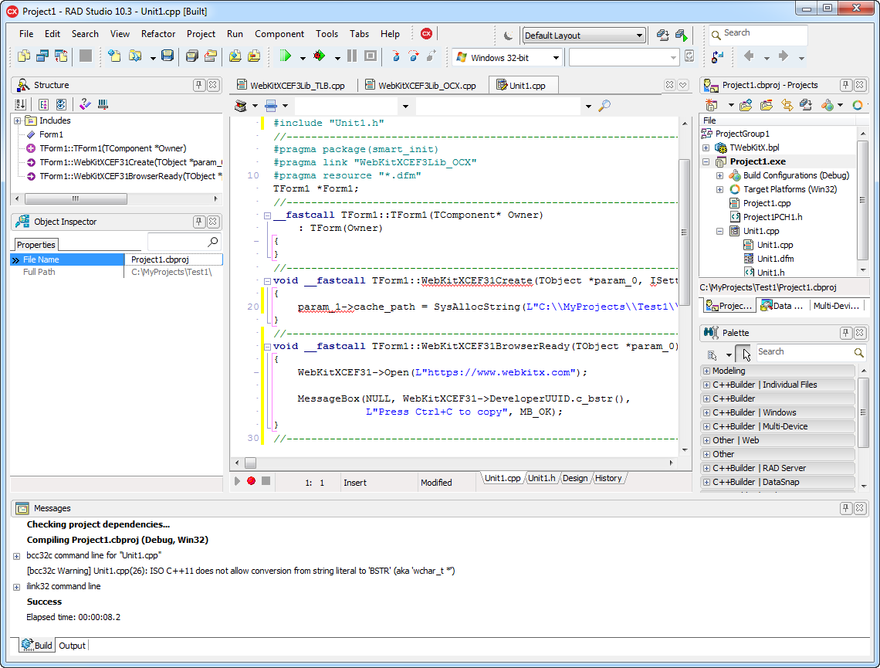
Task: Click the record macro red circle
Action: pos(252,481)
